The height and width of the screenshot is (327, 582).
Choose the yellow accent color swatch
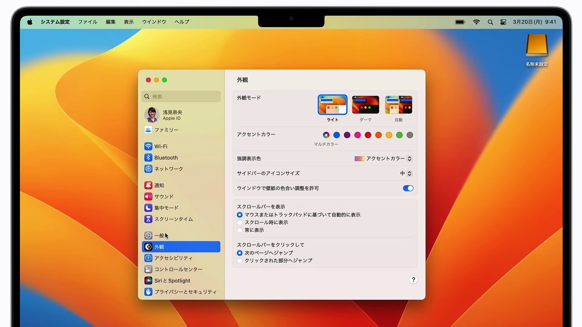389,135
